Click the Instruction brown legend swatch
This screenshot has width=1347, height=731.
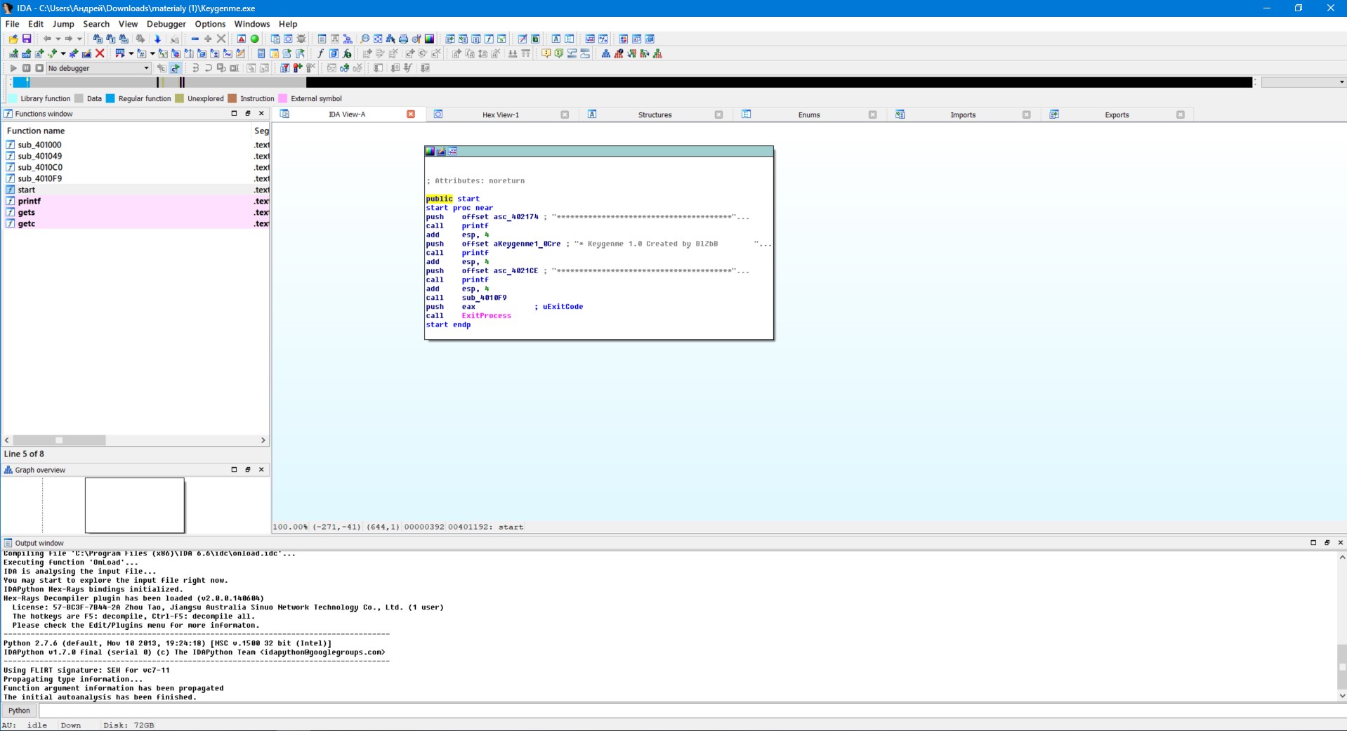pyautogui.click(x=232, y=98)
